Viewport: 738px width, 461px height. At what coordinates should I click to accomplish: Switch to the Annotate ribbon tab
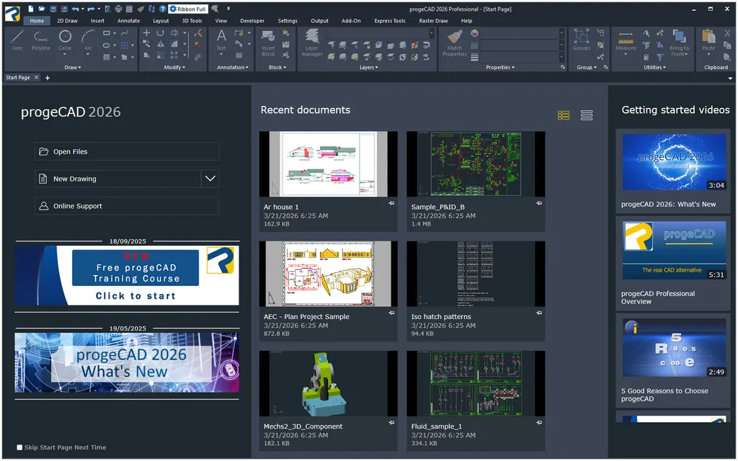tap(128, 21)
